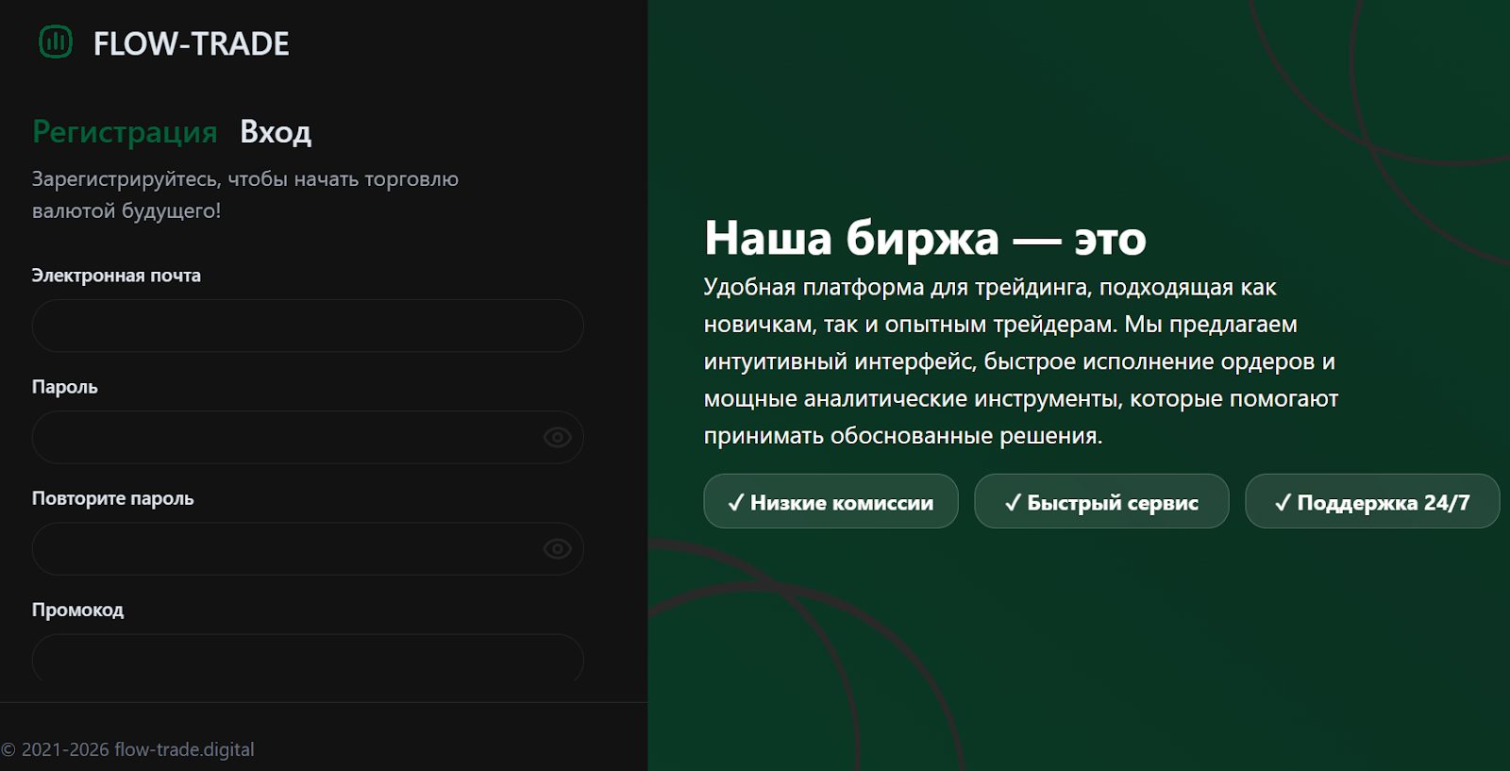Click the Зарегистрируйтесь subtitle text
This screenshot has height=771, width=1510.
click(x=245, y=194)
